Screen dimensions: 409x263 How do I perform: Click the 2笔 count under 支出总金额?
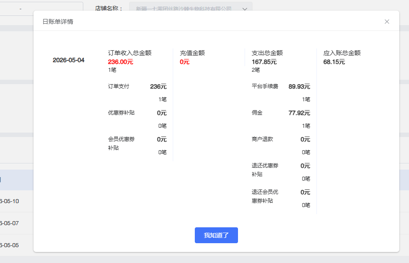tap(256, 70)
